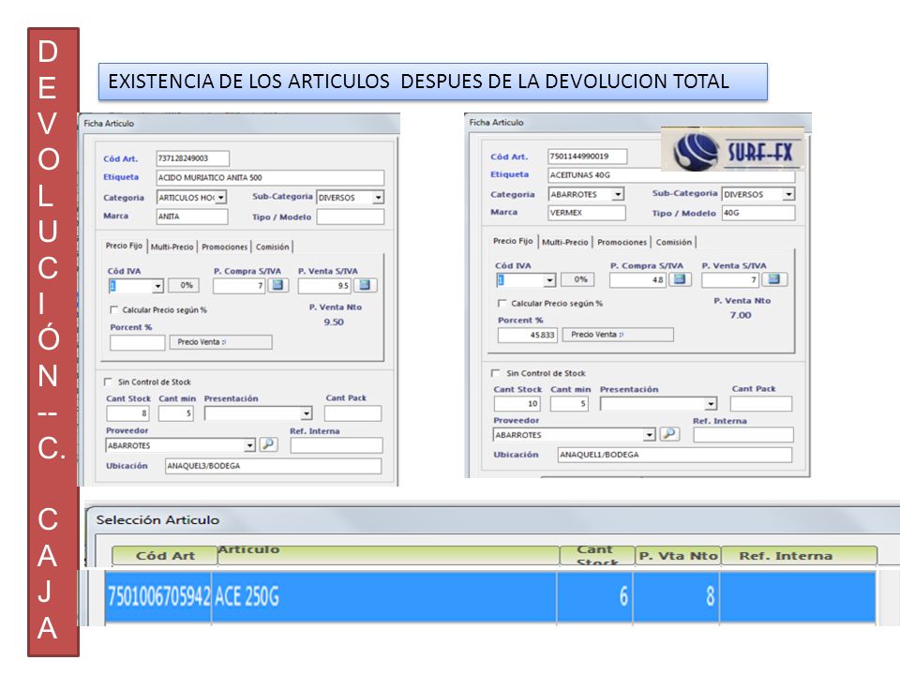
Task: Click Marca field containing ANITA
Action: tap(192, 217)
